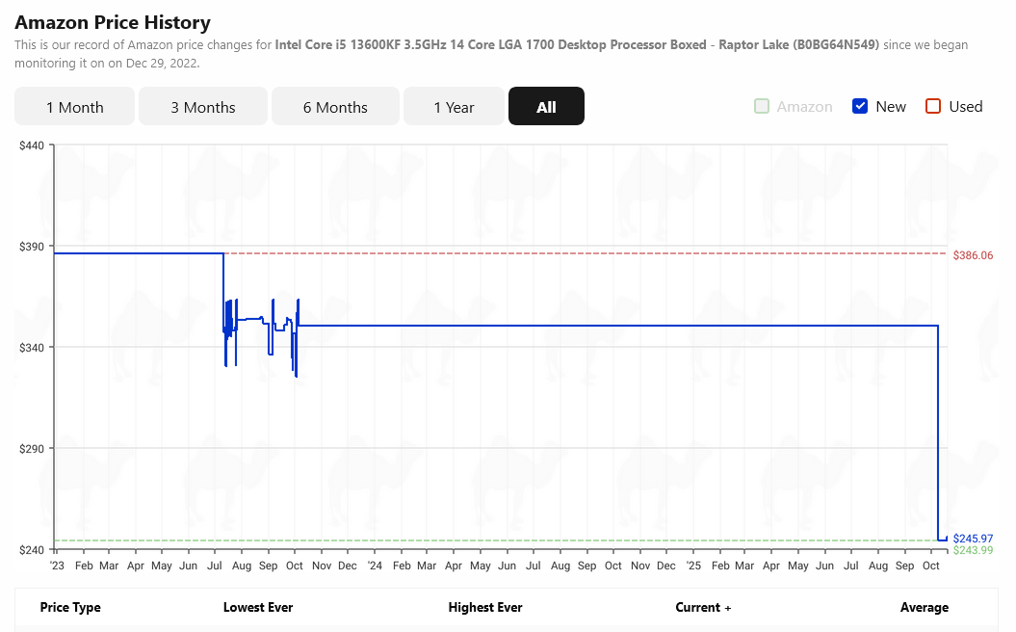Choose the 1 Year time range
This screenshot has width=1016, height=632.
click(454, 106)
